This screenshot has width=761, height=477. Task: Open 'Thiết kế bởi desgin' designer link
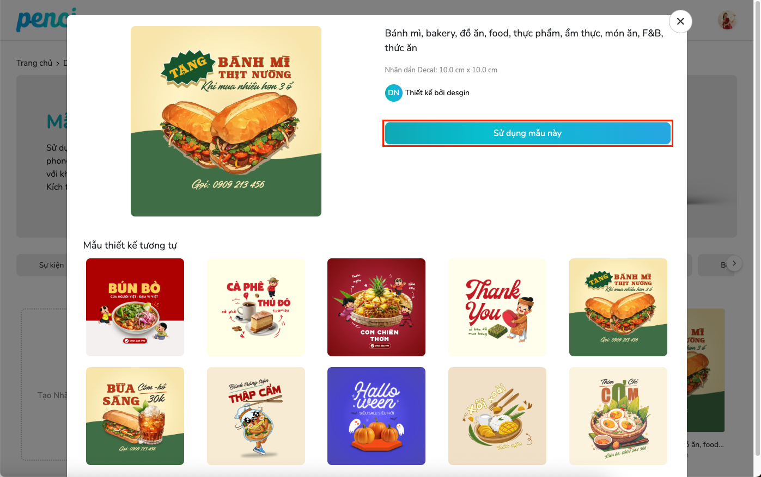tap(437, 93)
